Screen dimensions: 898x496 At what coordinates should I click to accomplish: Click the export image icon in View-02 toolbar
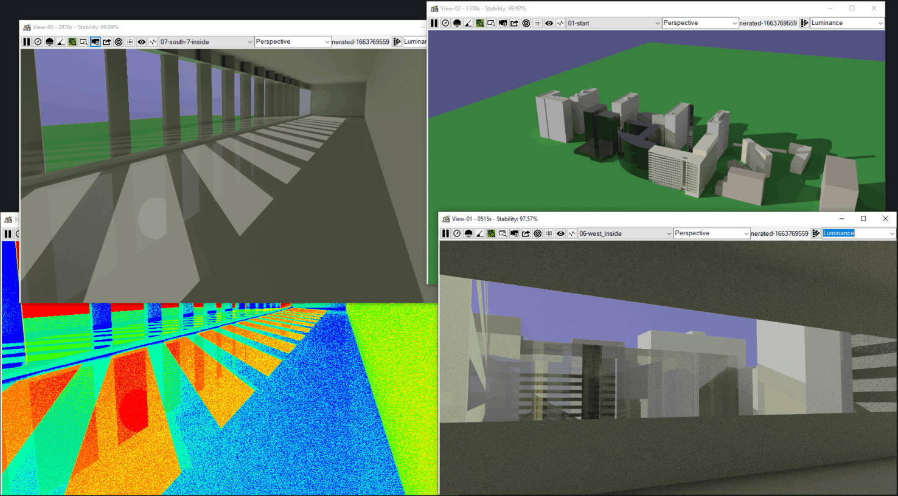[x=513, y=23]
